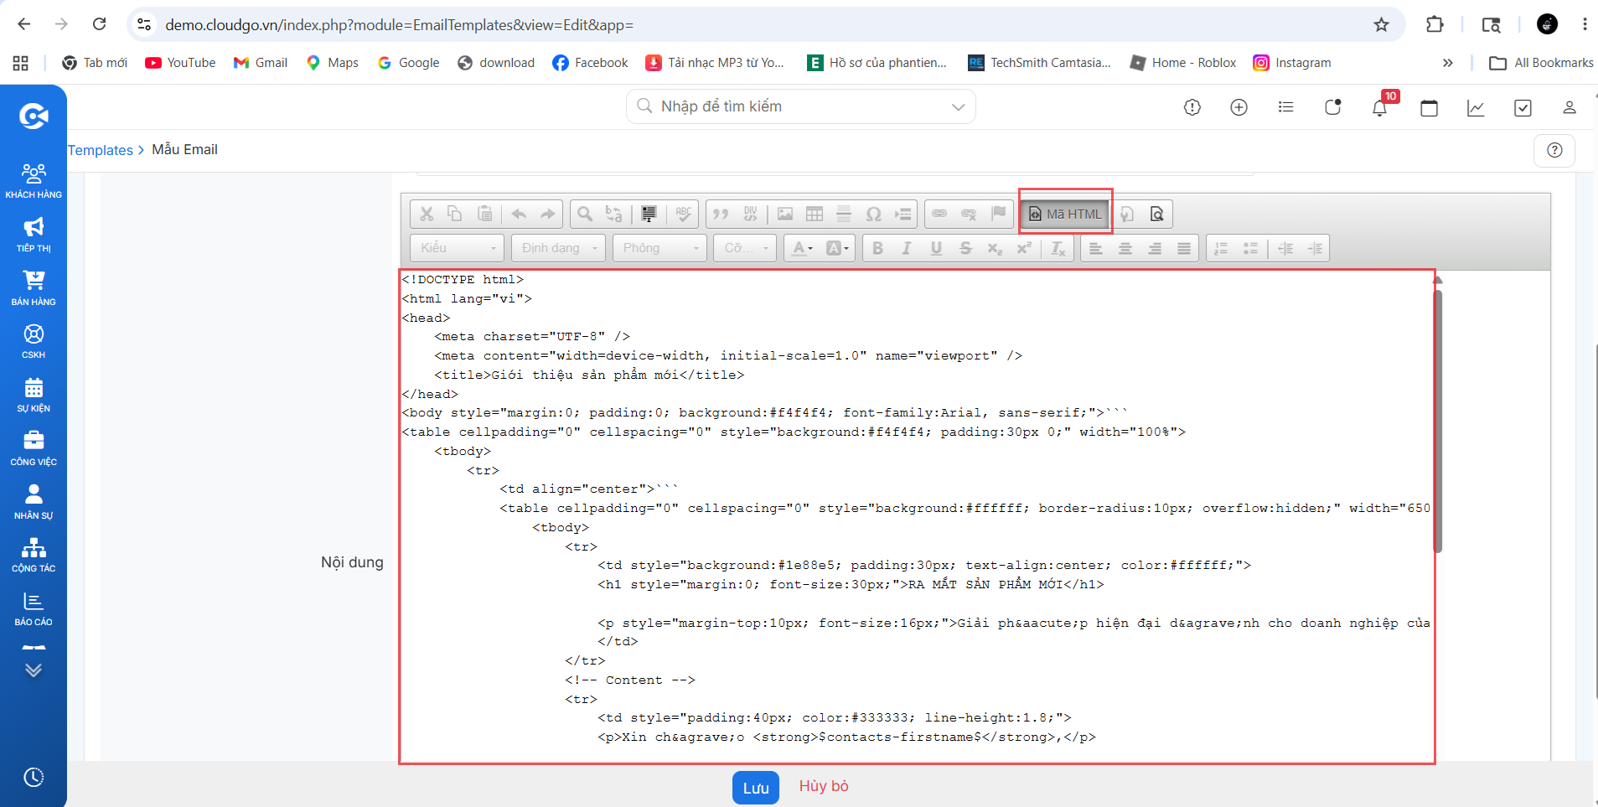1598x807 pixels.
Task: Toggle align left
Action: (x=1096, y=248)
